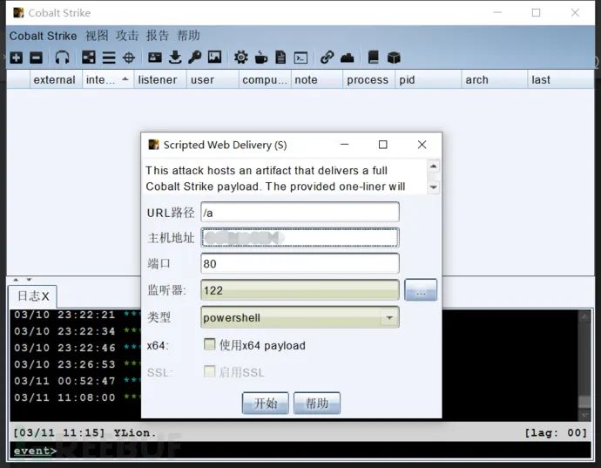This screenshot has width=601, height=468.
Task: Switch to target table crosshair icon
Action: 129,58
